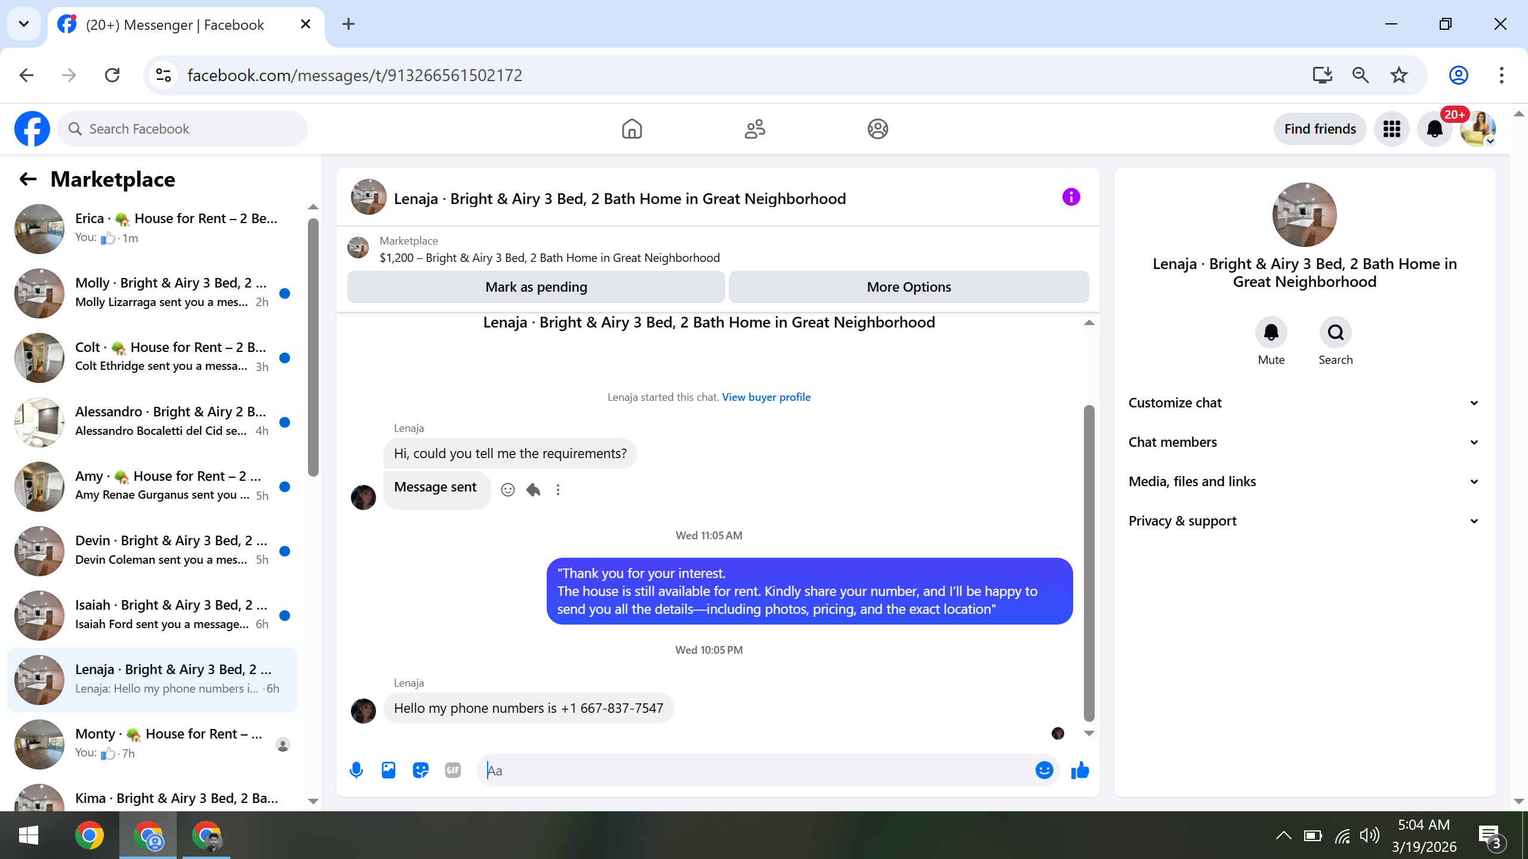Open the more options dots beside Message sent

point(558,490)
